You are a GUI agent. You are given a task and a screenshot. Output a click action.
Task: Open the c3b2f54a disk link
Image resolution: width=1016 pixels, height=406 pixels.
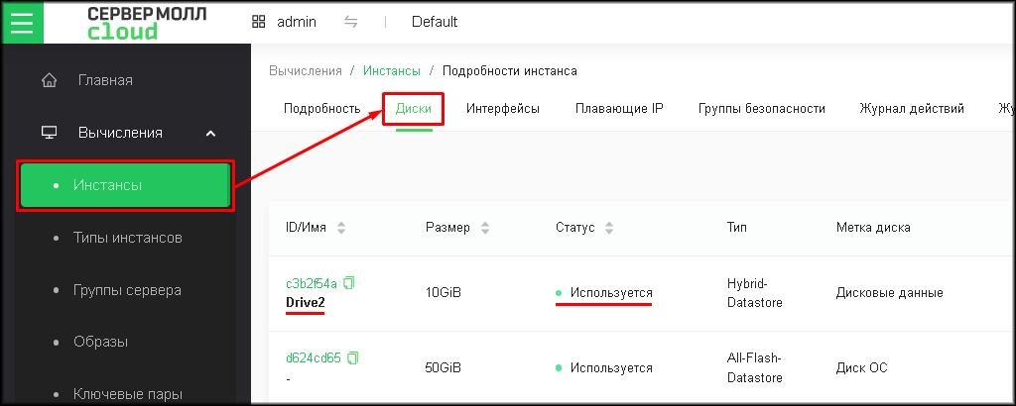312,283
